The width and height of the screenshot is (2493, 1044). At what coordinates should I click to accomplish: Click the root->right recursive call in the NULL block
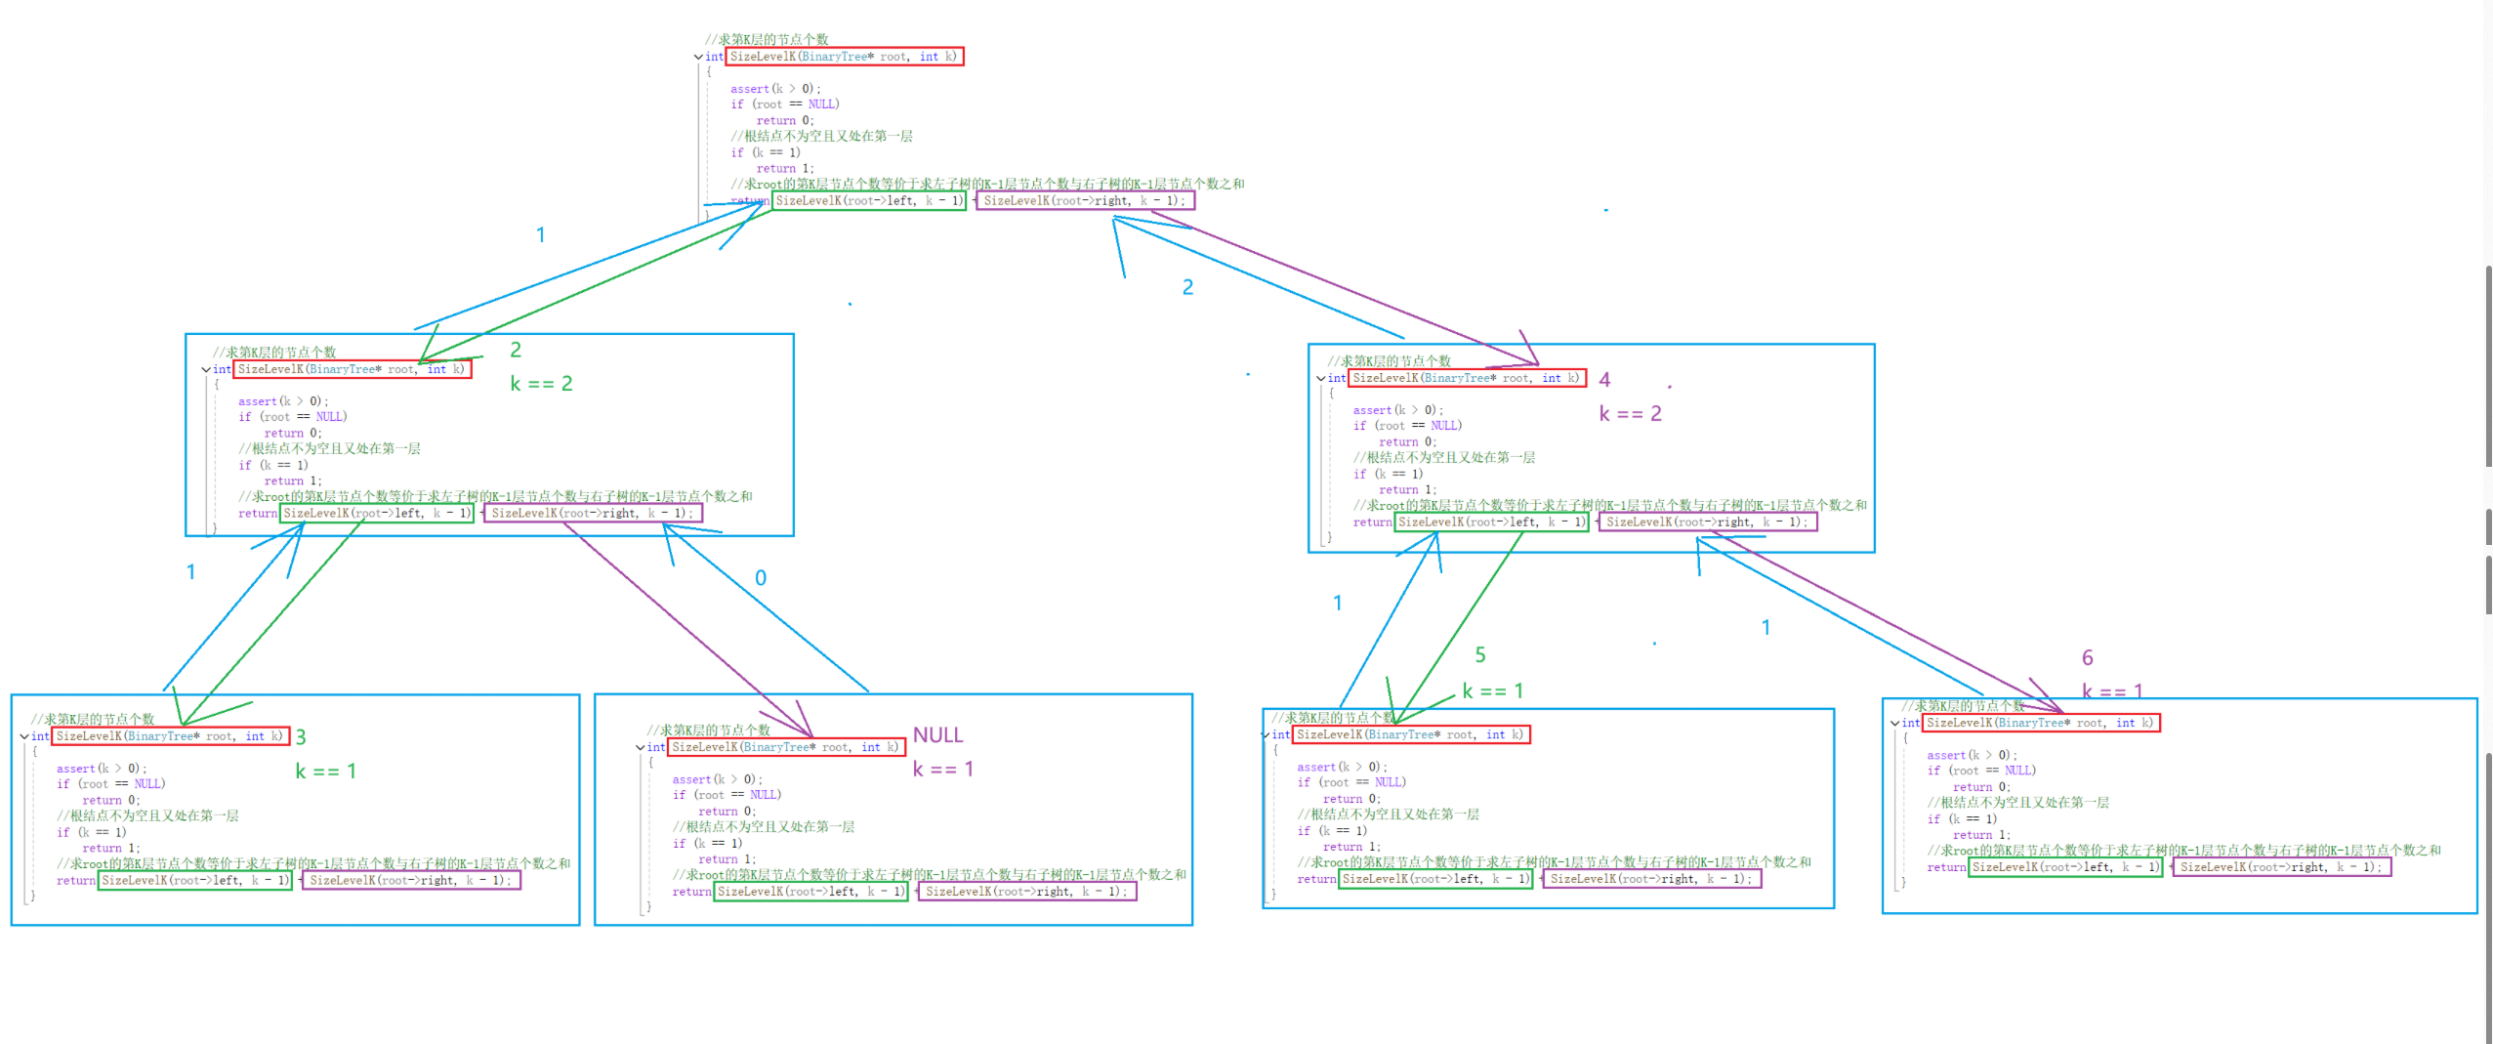(1026, 891)
